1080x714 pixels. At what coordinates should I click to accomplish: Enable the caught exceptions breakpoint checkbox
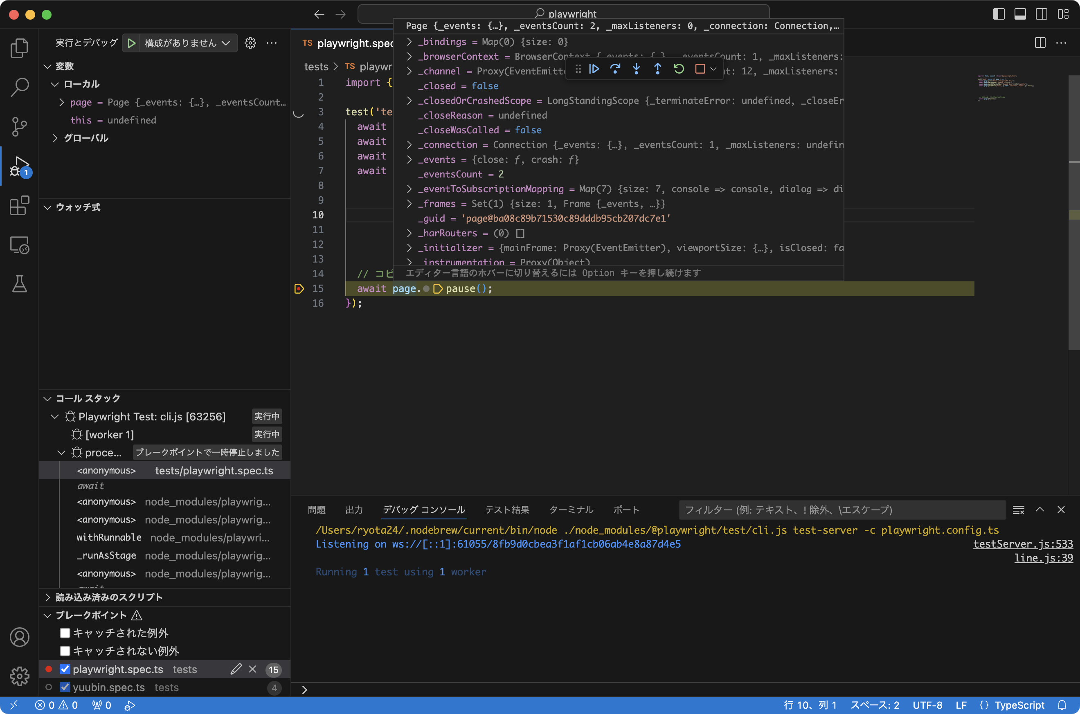pos(65,633)
